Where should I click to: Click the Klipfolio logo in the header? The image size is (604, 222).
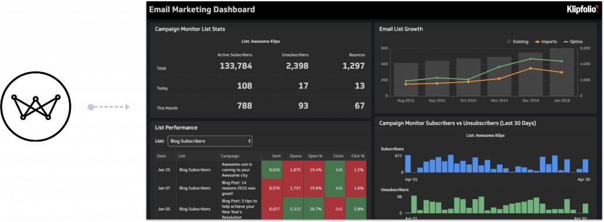pos(582,9)
